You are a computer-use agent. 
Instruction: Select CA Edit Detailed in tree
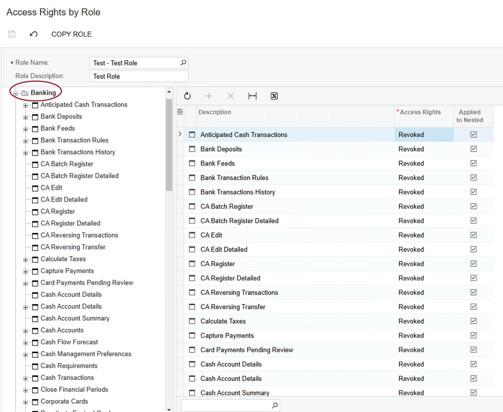(x=64, y=200)
